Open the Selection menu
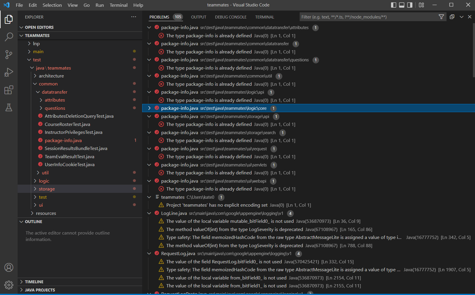The height and width of the screenshot is (295, 475). pos(52,5)
